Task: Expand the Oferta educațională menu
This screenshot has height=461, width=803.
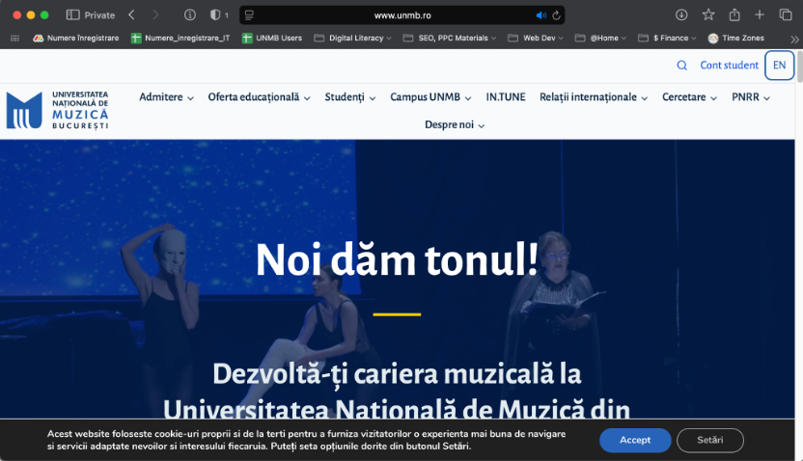Action: [259, 97]
